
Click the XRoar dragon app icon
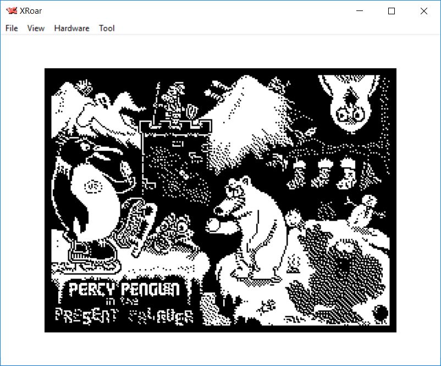[12, 10]
